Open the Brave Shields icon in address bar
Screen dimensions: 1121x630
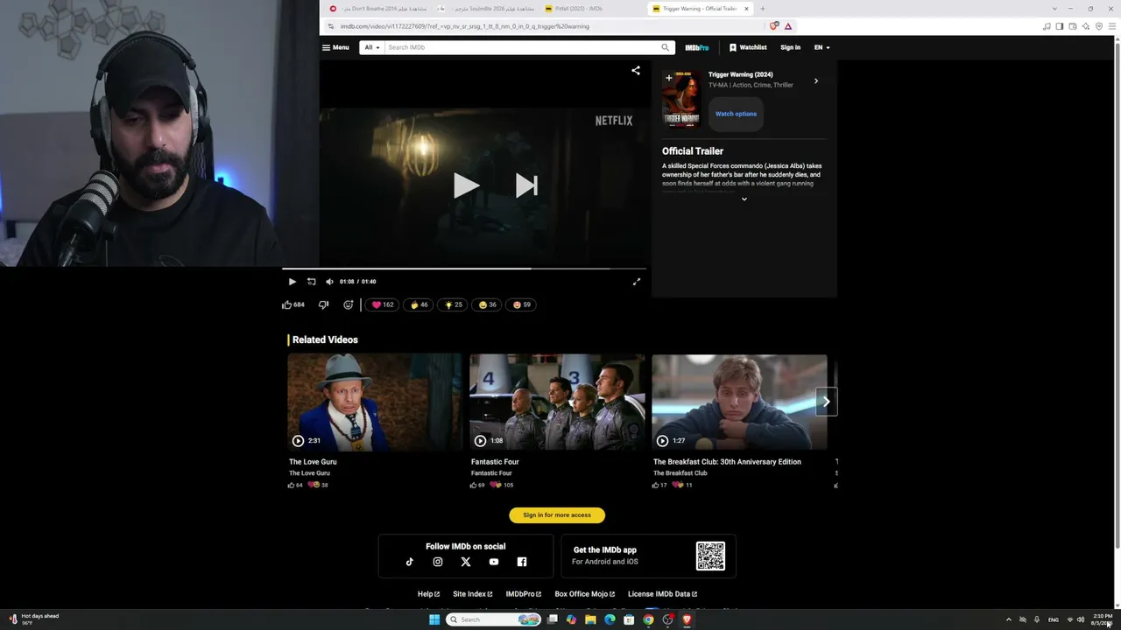774,26
